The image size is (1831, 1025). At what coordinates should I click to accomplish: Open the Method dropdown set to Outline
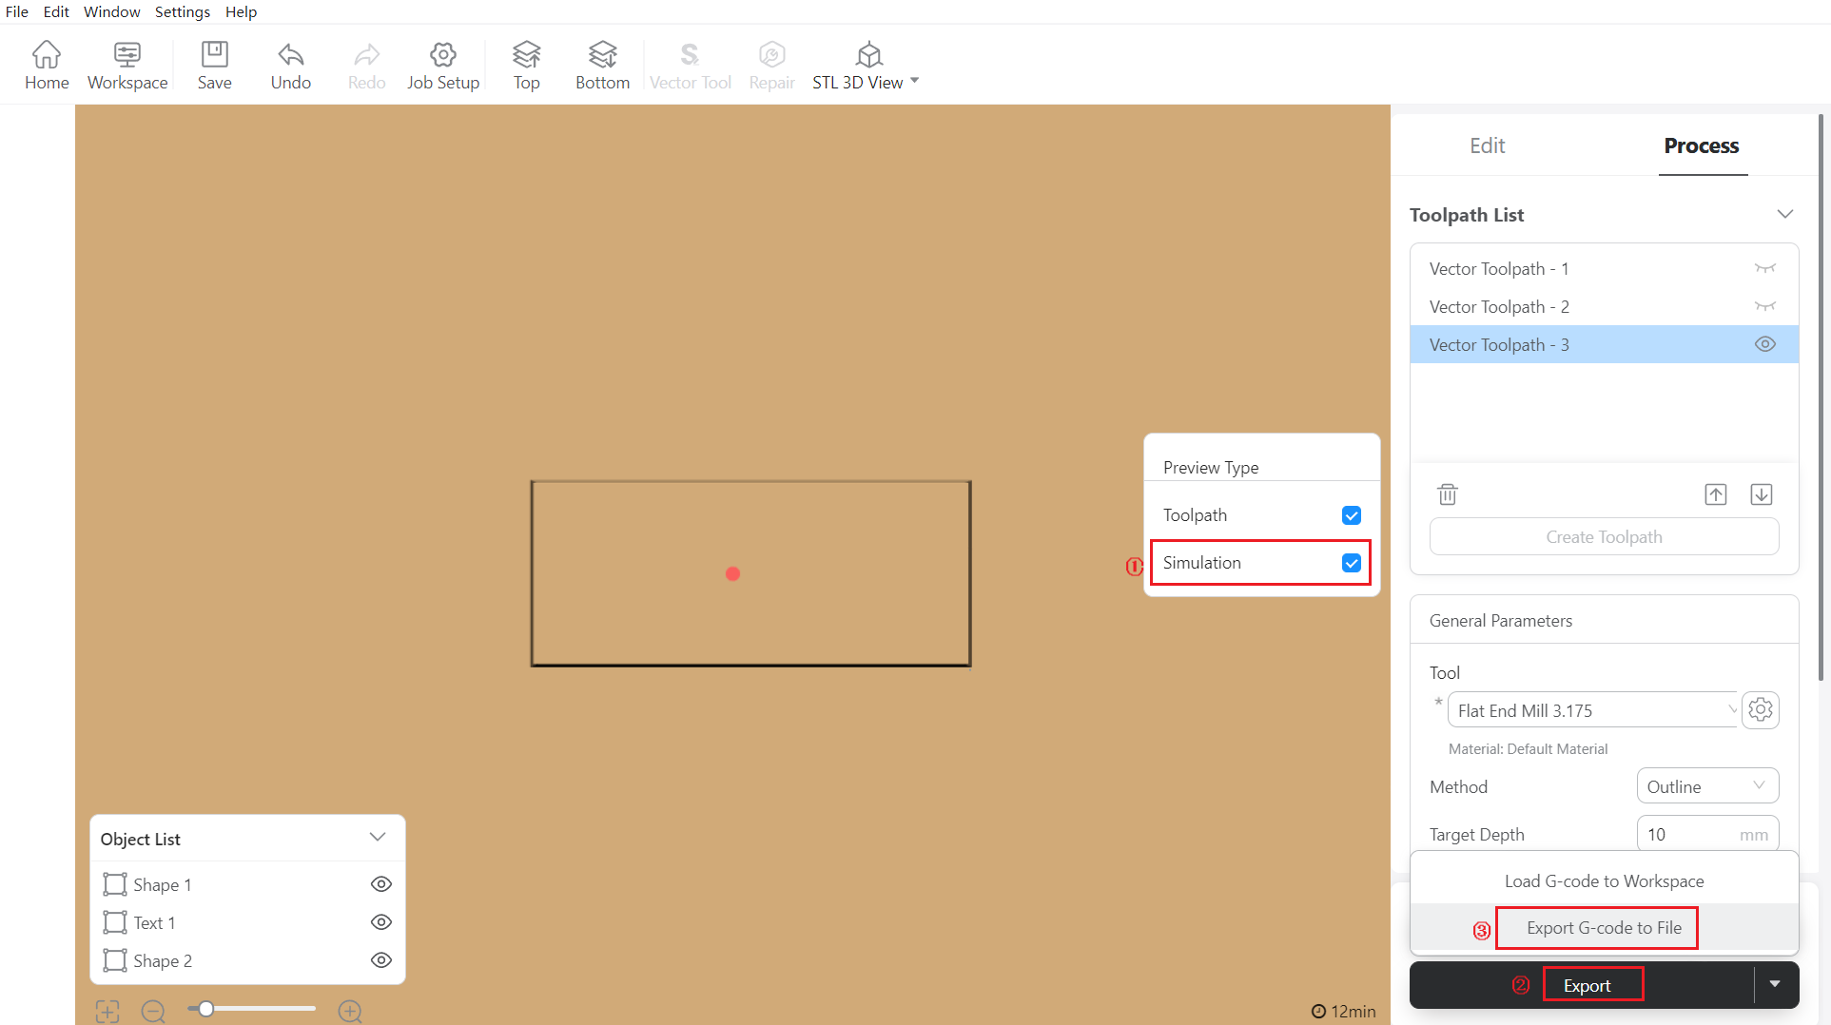1706,786
